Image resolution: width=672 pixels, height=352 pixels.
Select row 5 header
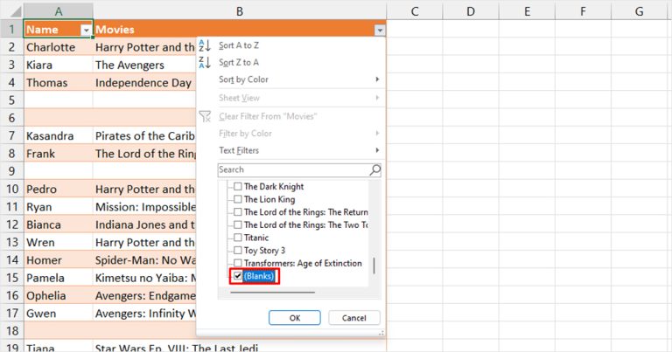click(10, 100)
